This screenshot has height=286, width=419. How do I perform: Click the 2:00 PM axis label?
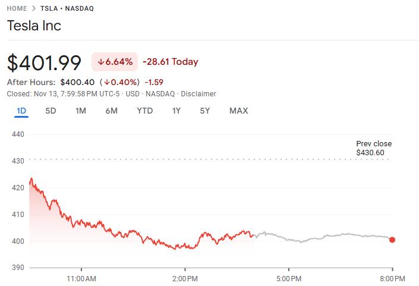click(185, 278)
